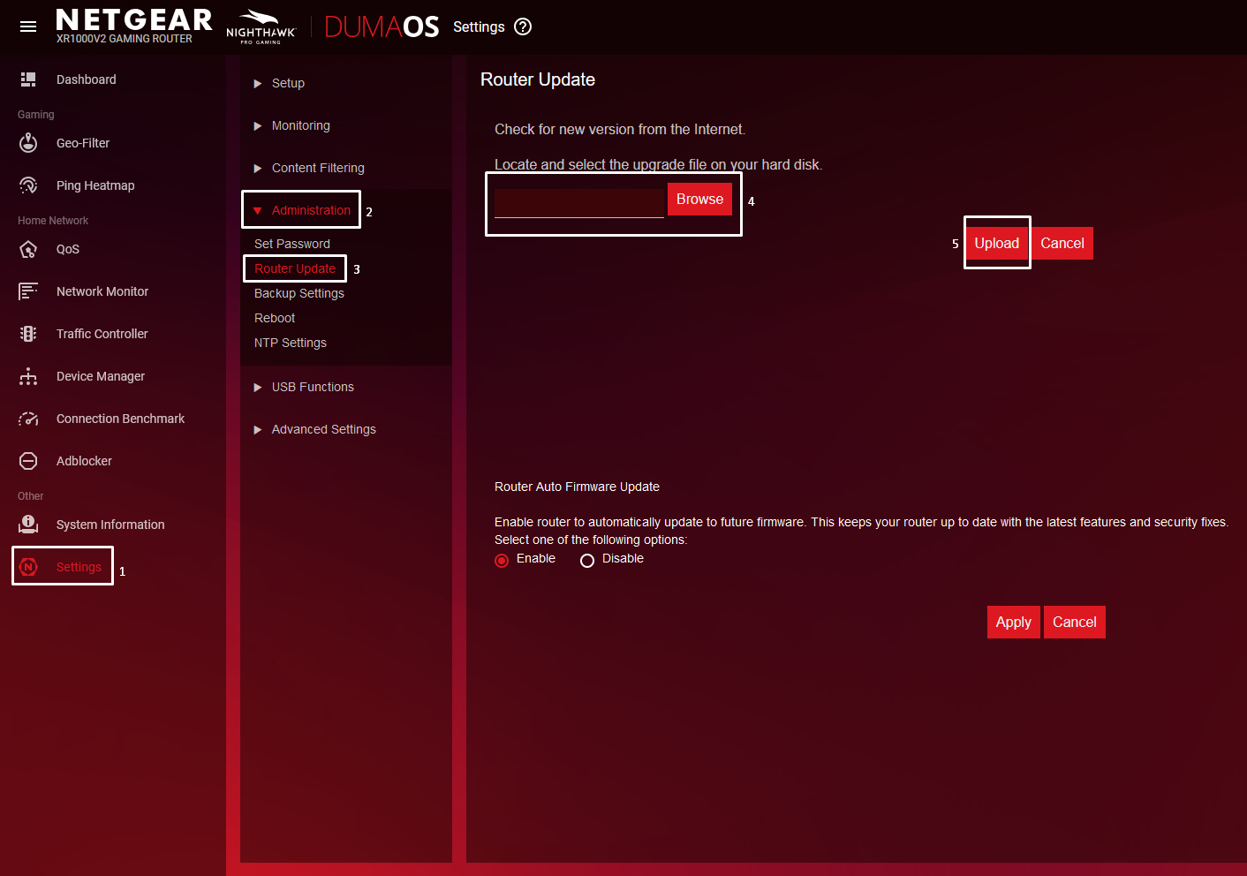Open the Geo-Filter icon in sidebar
The image size is (1247, 876).
coord(28,143)
